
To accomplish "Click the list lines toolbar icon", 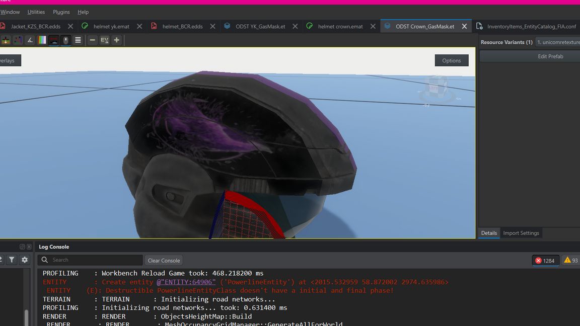I will pyautogui.click(x=78, y=40).
